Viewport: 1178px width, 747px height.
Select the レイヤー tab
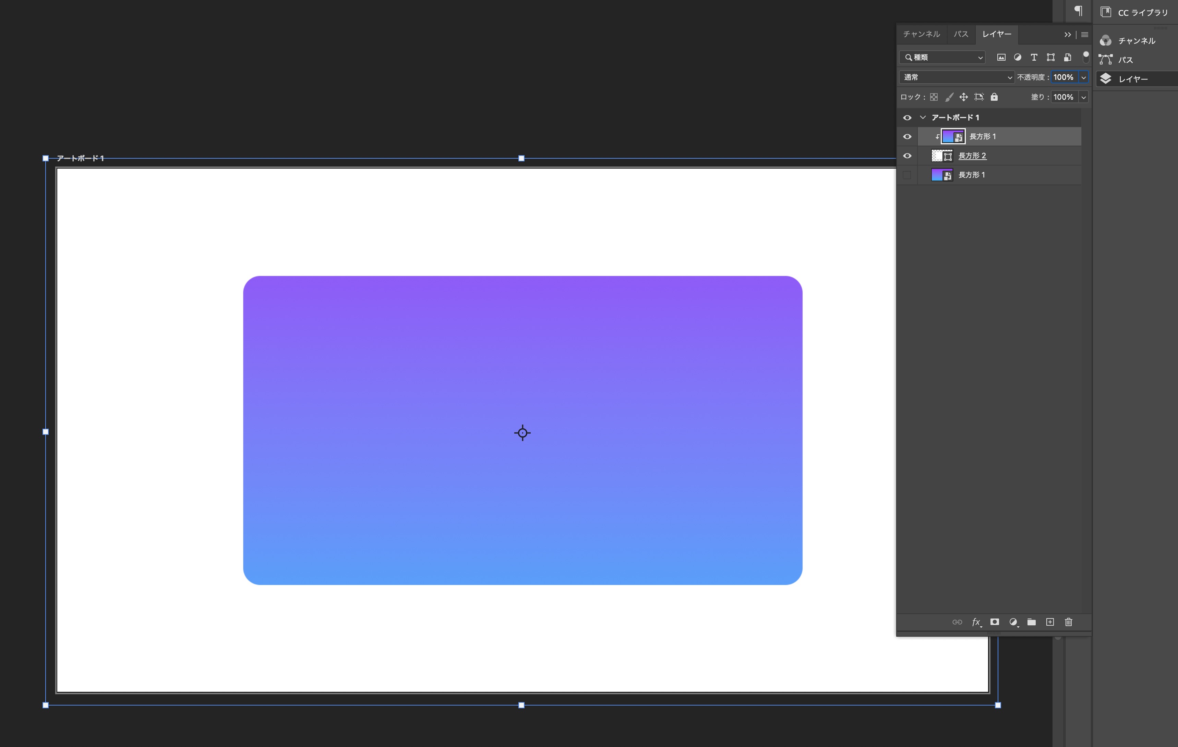997,34
